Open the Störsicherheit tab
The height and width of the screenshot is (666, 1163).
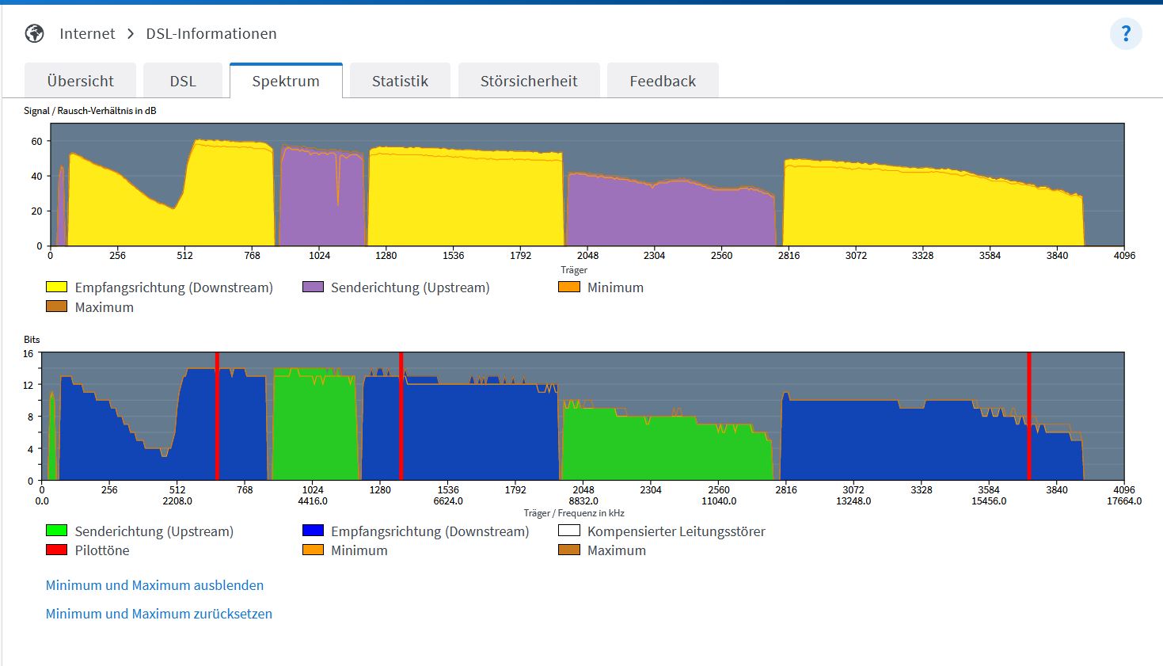pyautogui.click(x=529, y=81)
